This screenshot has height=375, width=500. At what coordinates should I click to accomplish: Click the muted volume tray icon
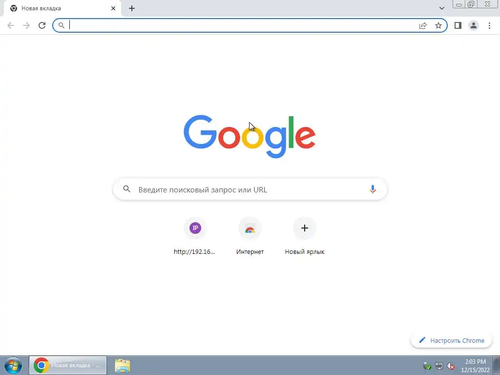[451, 366]
